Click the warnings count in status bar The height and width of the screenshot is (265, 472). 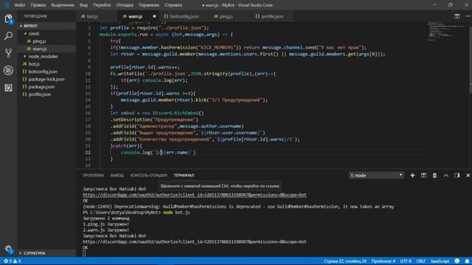pyautogui.click(x=17, y=261)
